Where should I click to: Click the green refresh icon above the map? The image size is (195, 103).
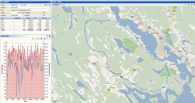tap(188, 5)
